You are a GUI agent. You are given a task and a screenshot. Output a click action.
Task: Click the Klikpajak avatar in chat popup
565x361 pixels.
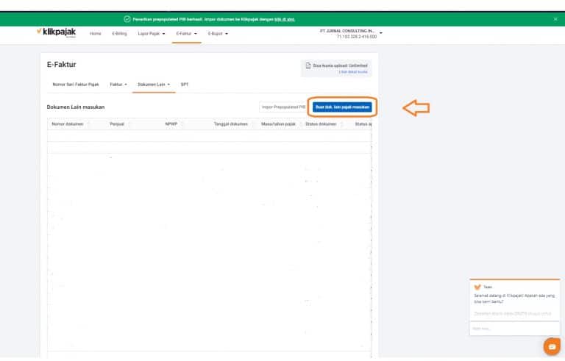477,287
